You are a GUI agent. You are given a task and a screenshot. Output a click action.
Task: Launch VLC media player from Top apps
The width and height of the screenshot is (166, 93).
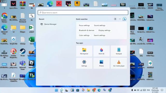[119, 63]
